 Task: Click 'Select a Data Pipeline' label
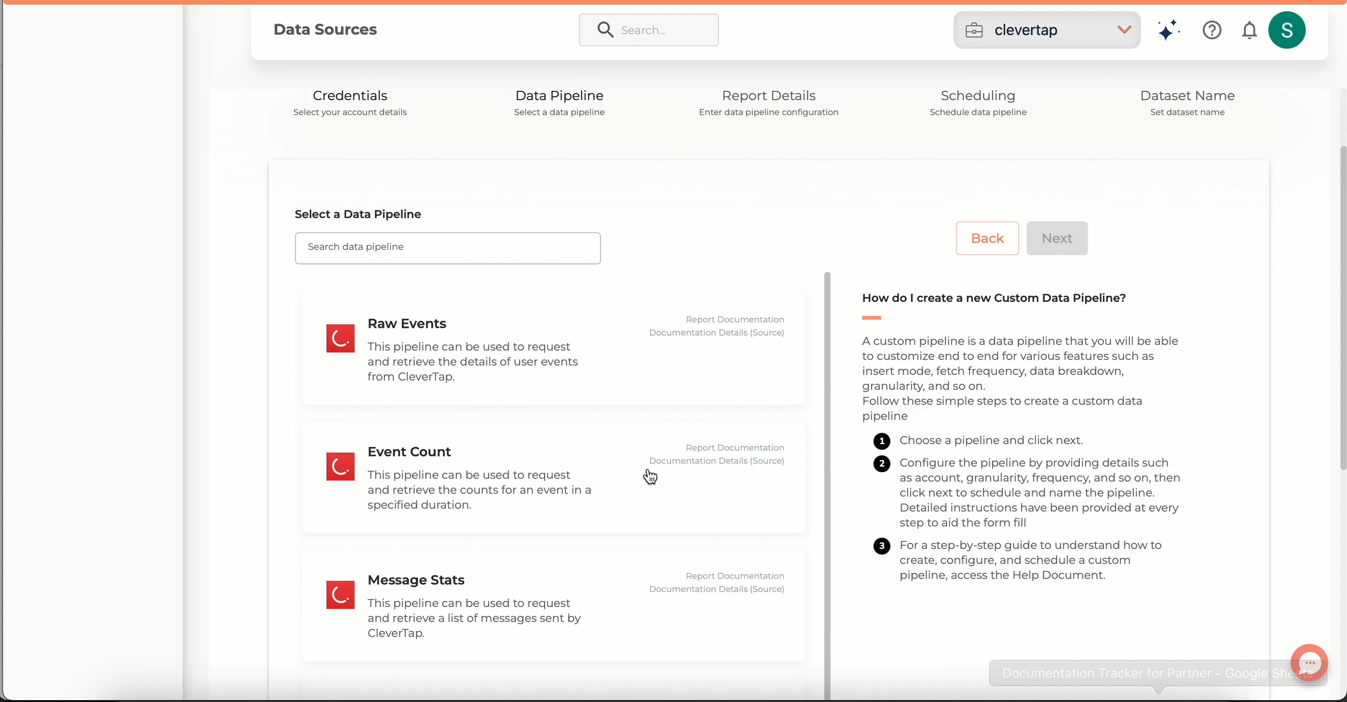pos(358,214)
